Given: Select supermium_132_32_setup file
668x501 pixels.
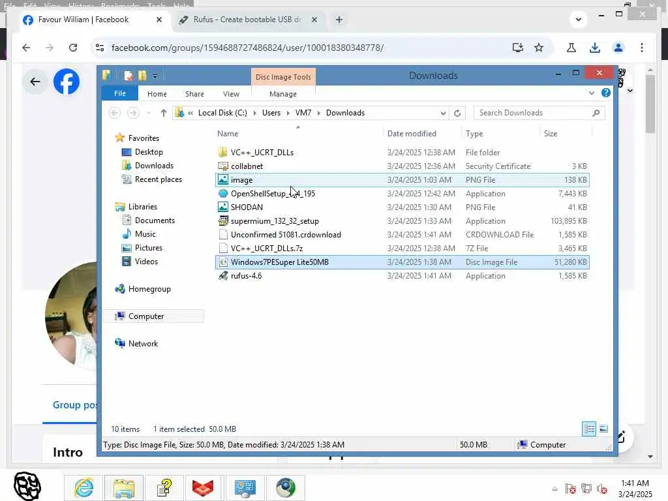Looking at the screenshot, I should click(x=402, y=220).
